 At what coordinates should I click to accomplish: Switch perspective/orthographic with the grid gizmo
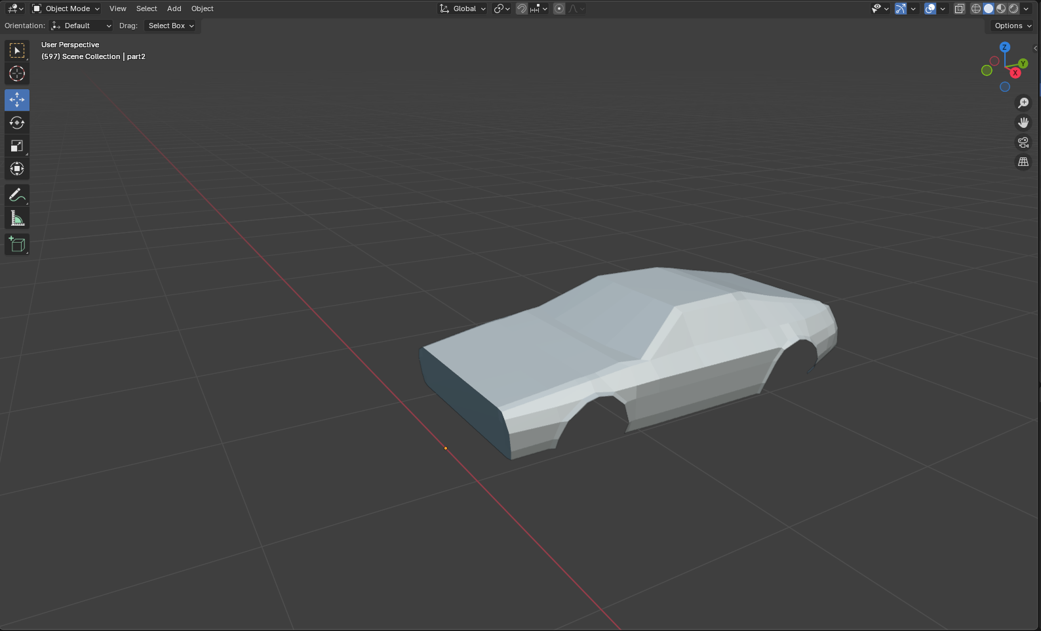click(1023, 162)
